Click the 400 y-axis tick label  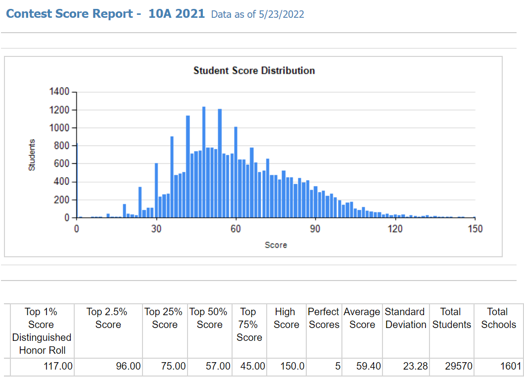(61, 182)
